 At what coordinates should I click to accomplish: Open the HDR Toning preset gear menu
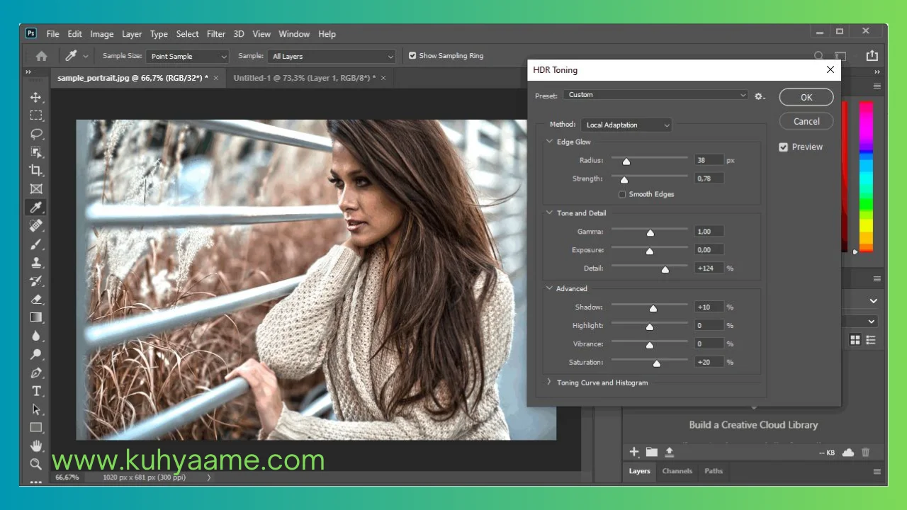coord(760,96)
